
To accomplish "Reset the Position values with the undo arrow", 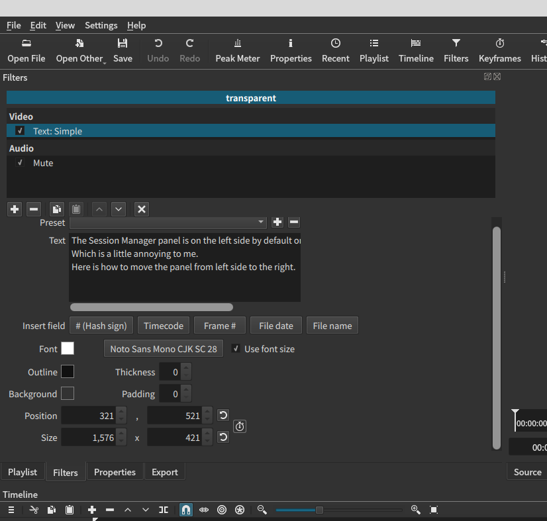I will click(x=223, y=415).
